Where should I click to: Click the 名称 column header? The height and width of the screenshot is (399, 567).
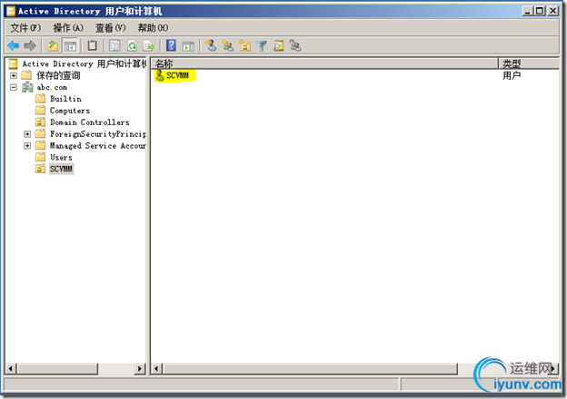coord(324,63)
